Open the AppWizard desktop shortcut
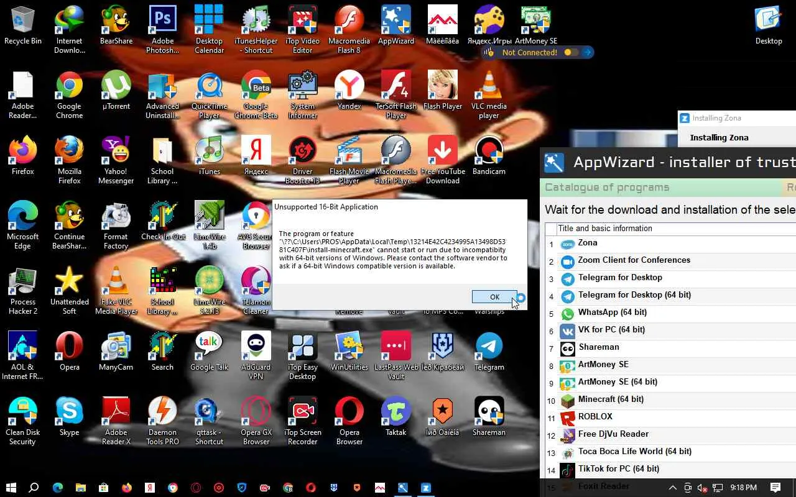The width and height of the screenshot is (796, 497). pos(396,26)
